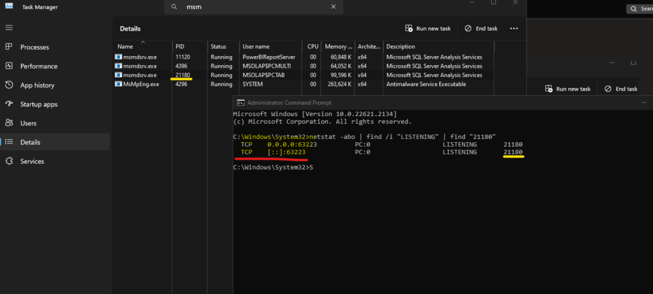The image size is (653, 294).
Task: Click the Run new task icon in front window
Action: (x=409, y=28)
